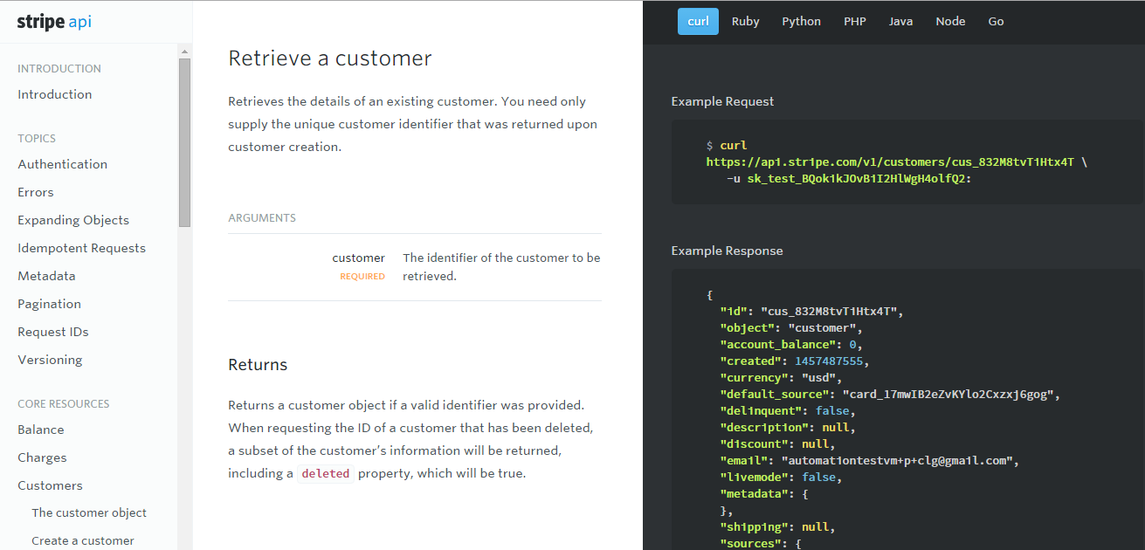1145x550 pixels.
Task: Go to the Authentication topic
Action: [62, 164]
